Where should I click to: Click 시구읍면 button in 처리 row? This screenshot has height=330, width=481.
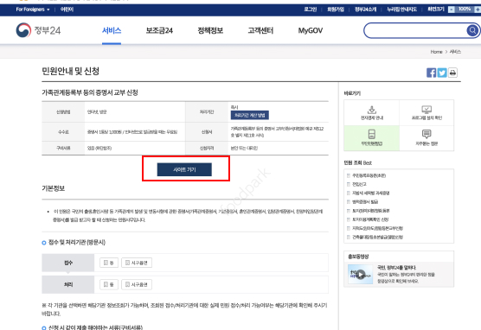point(137,285)
